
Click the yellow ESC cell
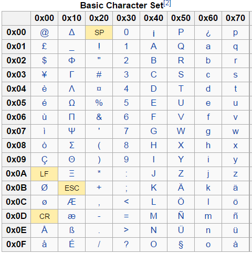pos(72,188)
